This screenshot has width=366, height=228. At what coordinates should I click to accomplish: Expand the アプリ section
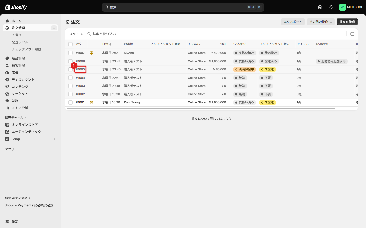coord(11,149)
